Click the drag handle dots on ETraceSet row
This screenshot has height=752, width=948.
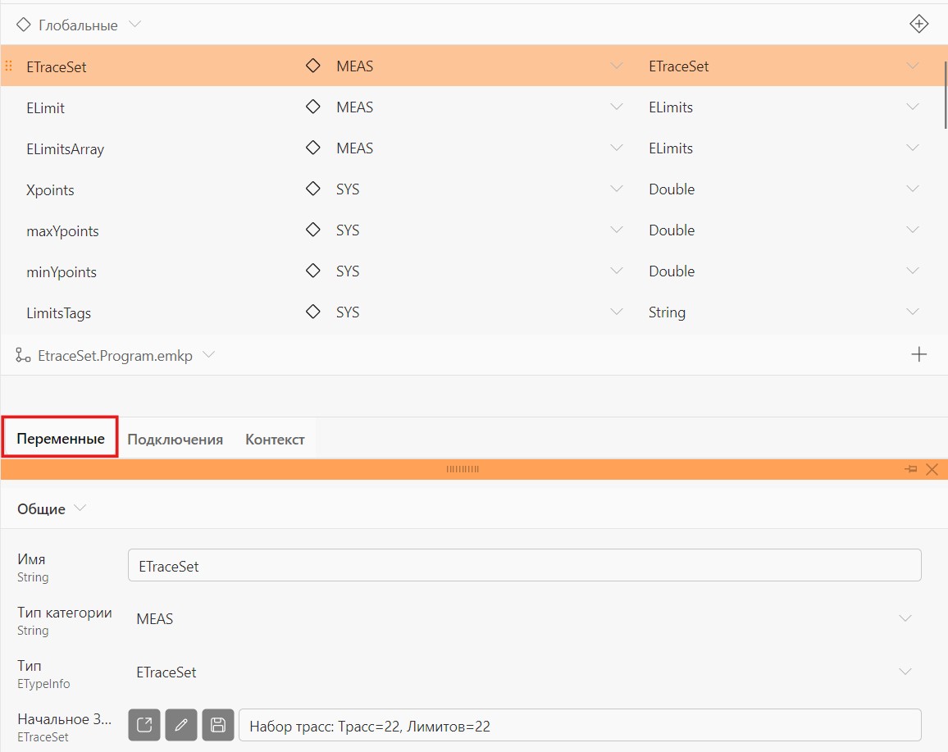[x=9, y=66]
